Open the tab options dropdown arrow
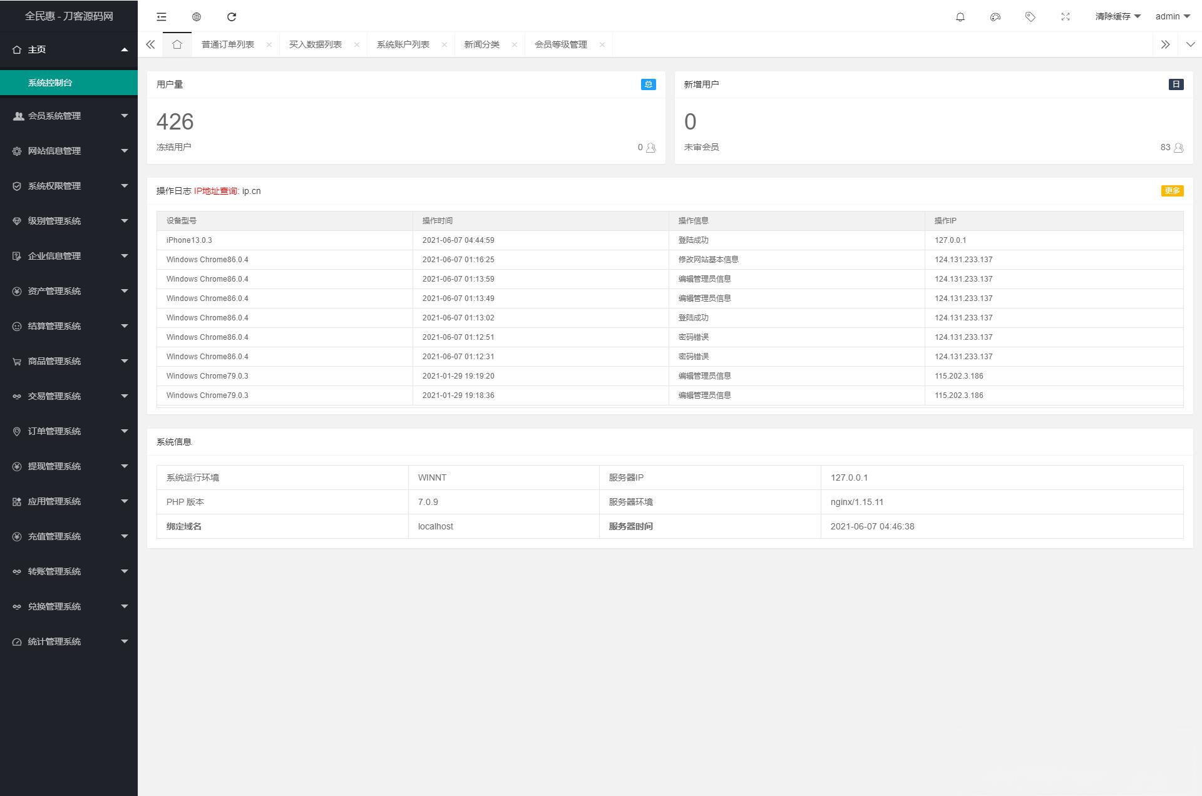Viewport: 1202px width, 796px height. coord(1190,44)
